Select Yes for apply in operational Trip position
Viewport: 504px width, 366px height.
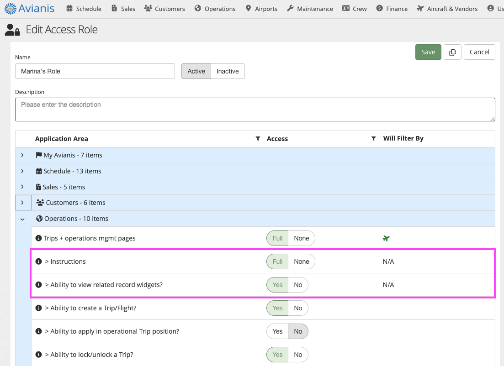[x=277, y=331]
